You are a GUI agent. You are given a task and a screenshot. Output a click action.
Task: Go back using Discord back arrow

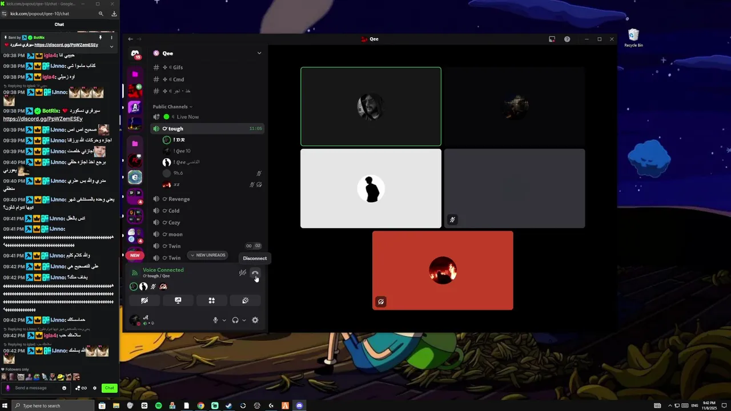coord(130,39)
